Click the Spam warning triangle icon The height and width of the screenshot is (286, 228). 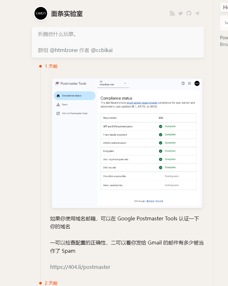coord(58,105)
